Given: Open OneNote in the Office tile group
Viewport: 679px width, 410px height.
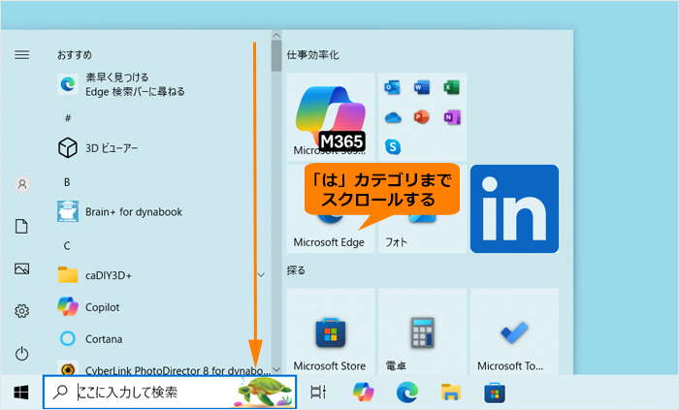Looking at the screenshot, I should (452, 117).
